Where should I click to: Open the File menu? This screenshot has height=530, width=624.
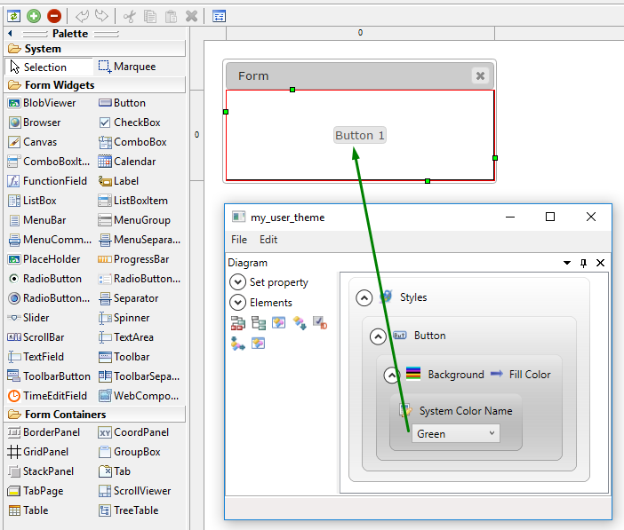[x=239, y=240]
